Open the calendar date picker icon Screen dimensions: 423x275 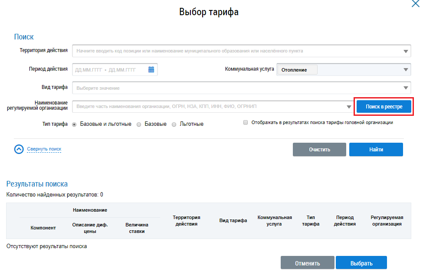pyautogui.click(x=151, y=69)
